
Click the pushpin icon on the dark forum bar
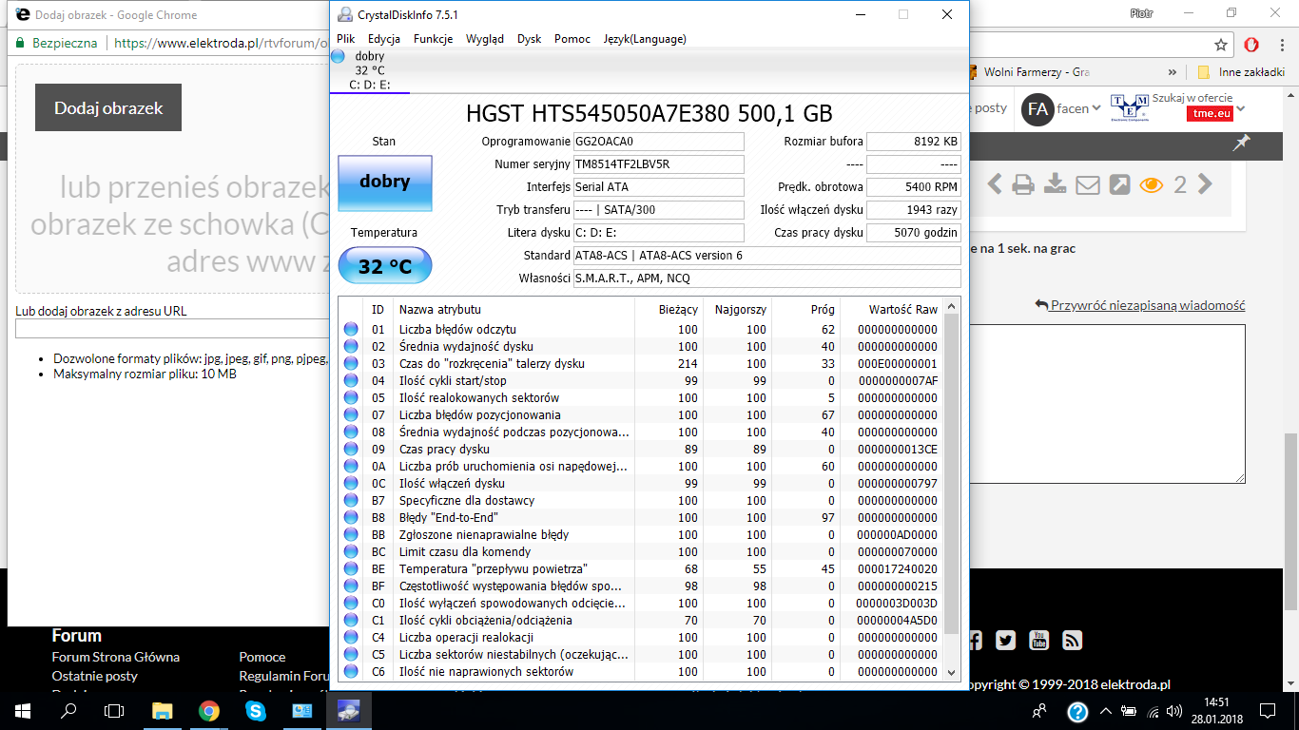[1241, 143]
